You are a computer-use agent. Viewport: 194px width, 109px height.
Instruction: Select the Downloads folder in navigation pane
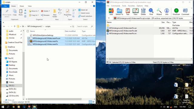click(13, 72)
